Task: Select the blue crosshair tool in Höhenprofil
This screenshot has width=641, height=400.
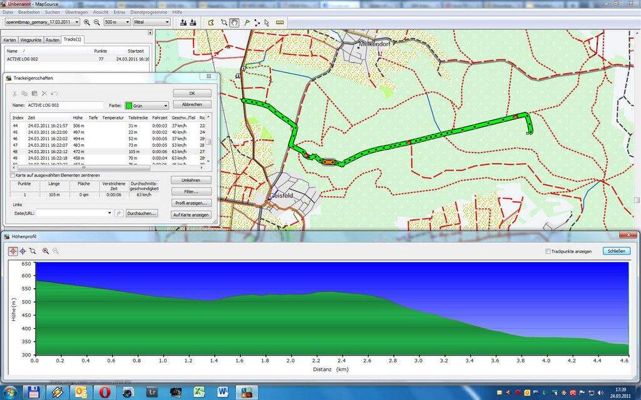Action: coord(23,251)
